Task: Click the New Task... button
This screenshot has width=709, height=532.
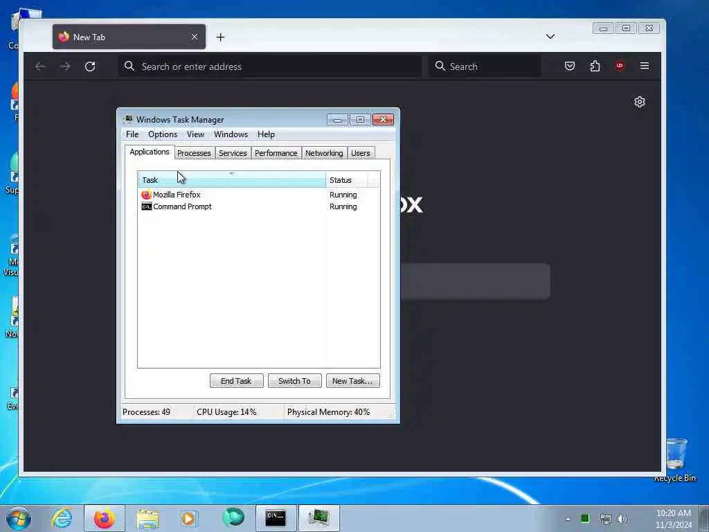Action: click(352, 381)
